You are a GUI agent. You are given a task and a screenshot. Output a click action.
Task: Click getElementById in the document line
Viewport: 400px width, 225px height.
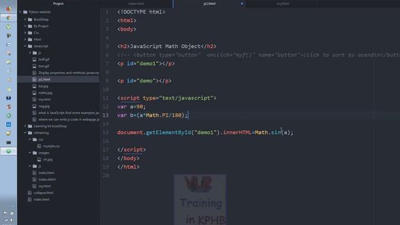tap(168, 132)
